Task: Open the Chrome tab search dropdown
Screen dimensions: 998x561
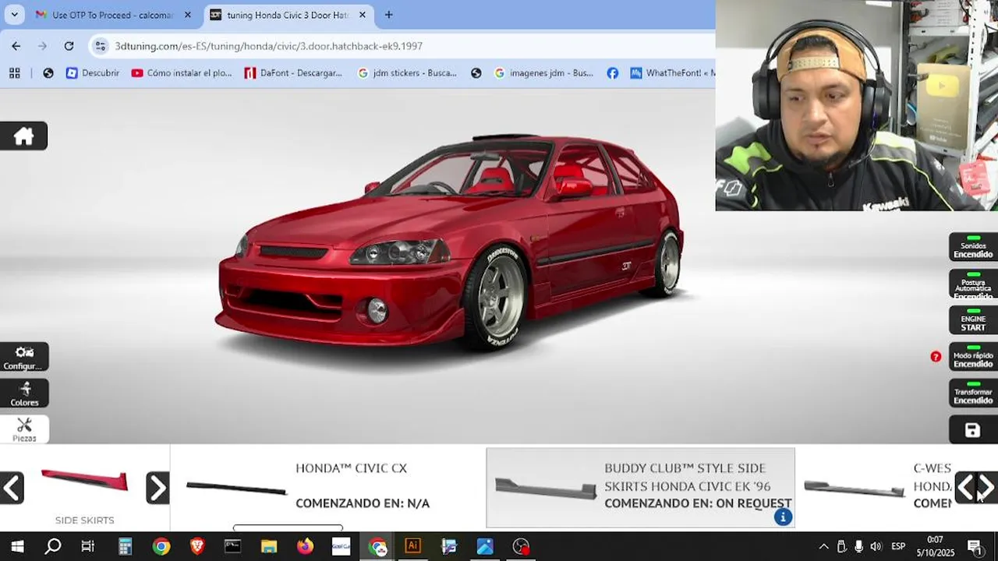Action: [x=15, y=14]
